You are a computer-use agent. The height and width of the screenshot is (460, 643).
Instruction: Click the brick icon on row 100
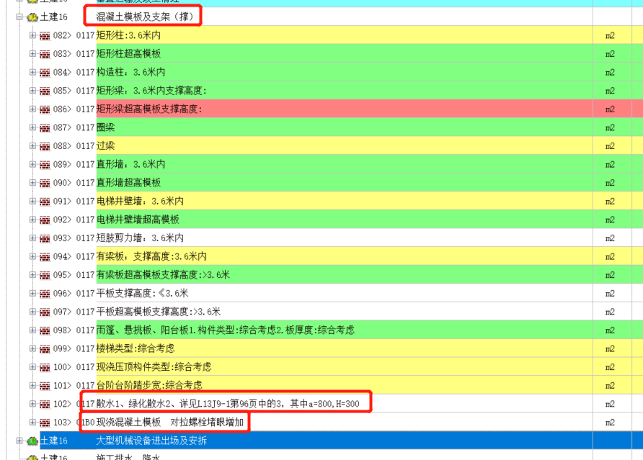(45, 368)
